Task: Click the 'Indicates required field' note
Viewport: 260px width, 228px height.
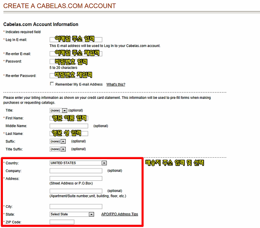Action: click(x=23, y=32)
